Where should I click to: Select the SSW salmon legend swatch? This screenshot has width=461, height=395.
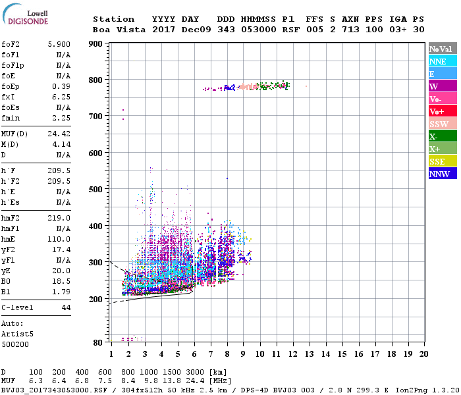[443, 123]
